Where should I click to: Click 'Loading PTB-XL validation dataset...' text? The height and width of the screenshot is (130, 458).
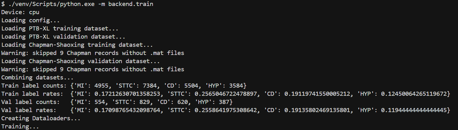click(63, 37)
